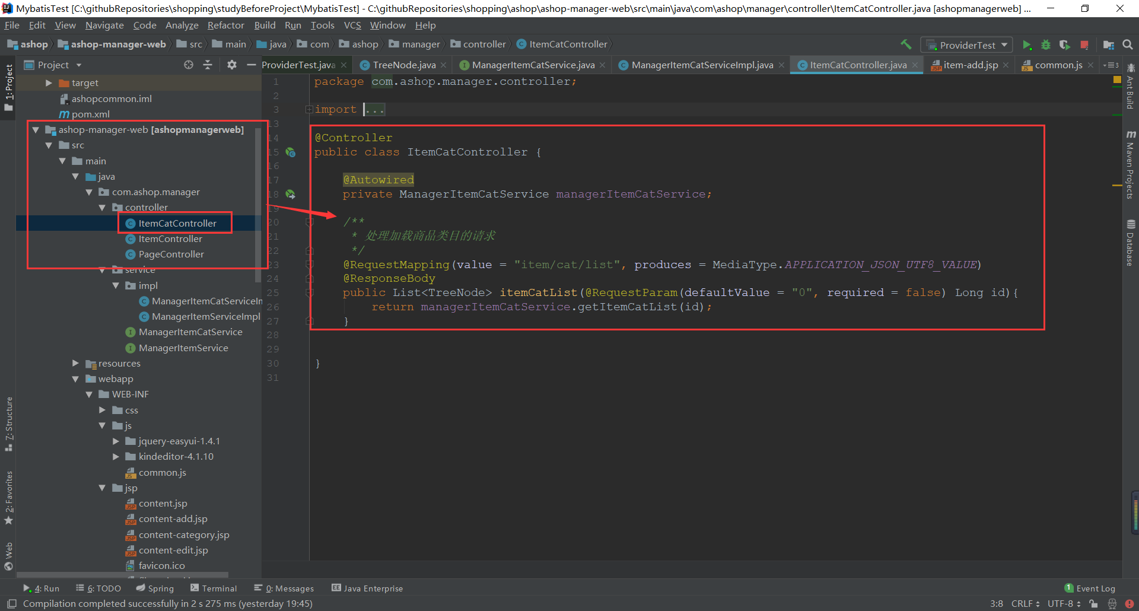1139x611 pixels.
Task: Open UTF-8 file encoding selector
Action: [x=1064, y=604]
